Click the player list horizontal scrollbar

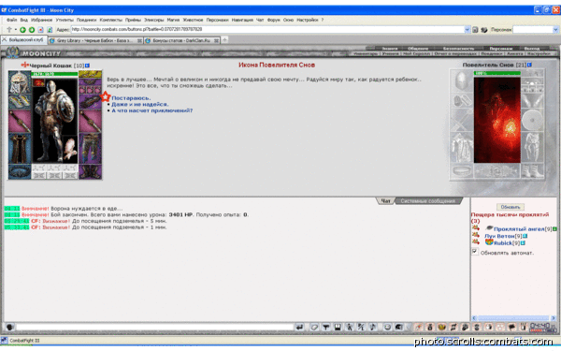click(x=513, y=317)
